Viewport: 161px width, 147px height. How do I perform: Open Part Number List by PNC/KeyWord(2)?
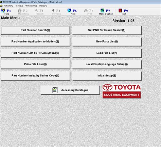35,53
